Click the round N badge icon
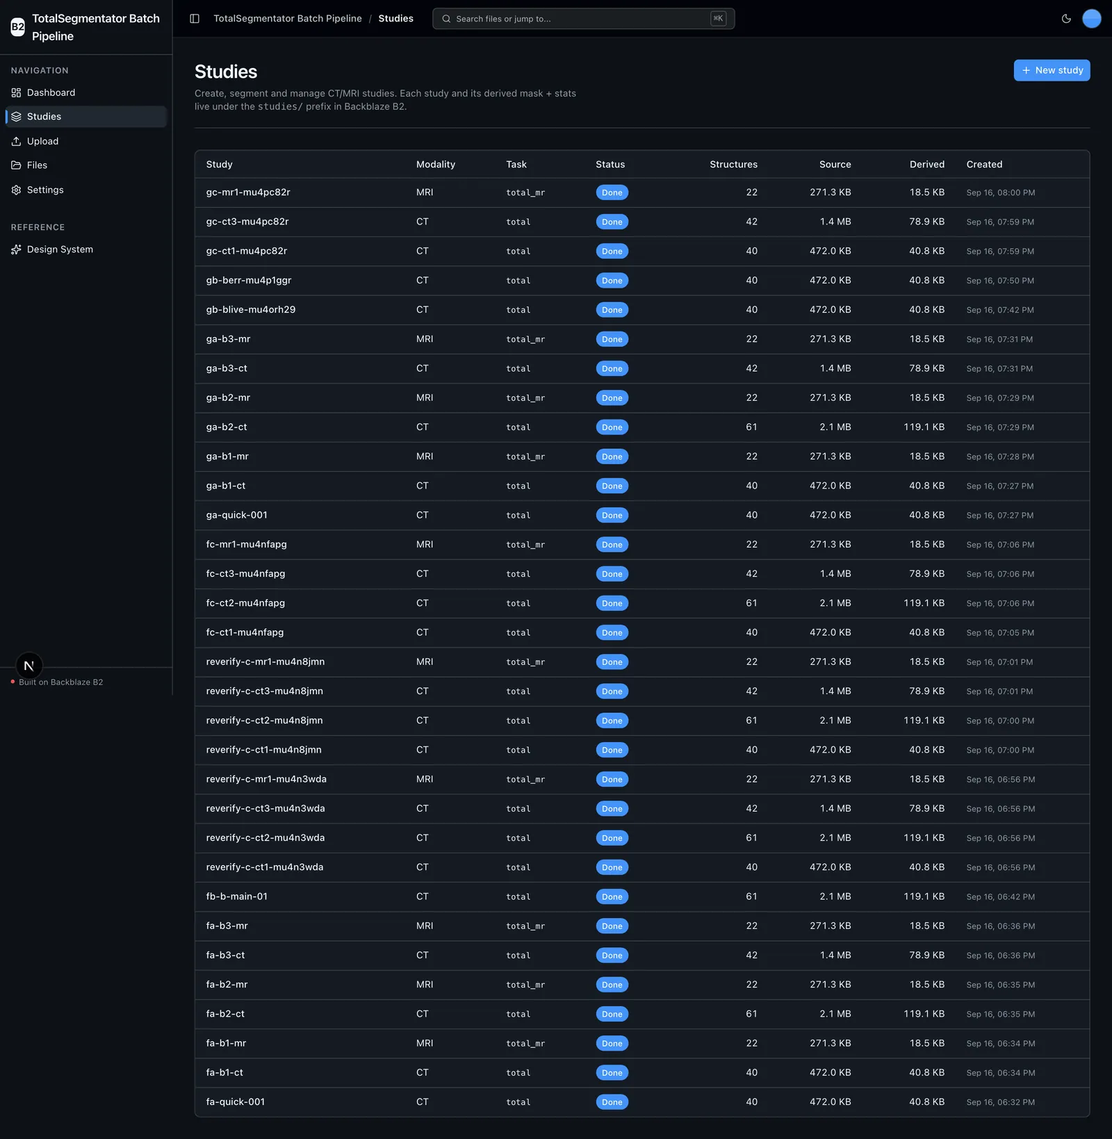Viewport: 1112px width, 1139px height. [29, 666]
